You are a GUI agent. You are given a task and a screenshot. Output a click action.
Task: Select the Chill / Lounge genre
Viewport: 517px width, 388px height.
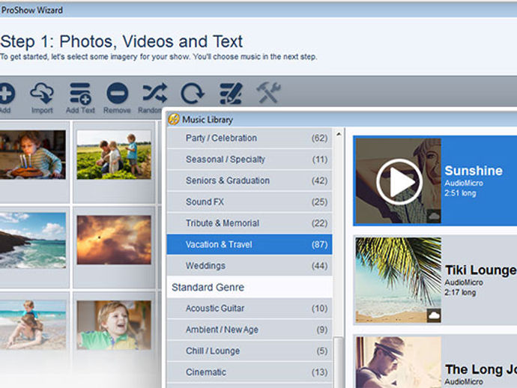[250, 351]
